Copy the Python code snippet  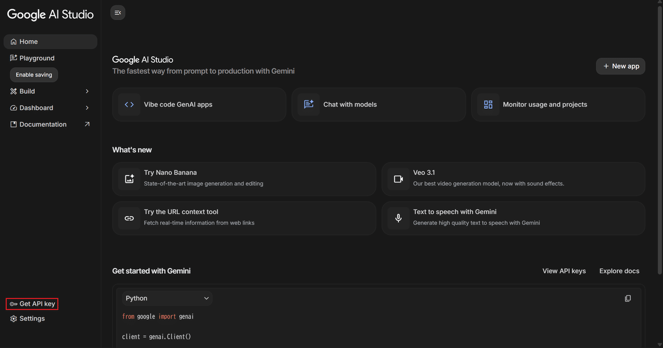[x=628, y=298]
